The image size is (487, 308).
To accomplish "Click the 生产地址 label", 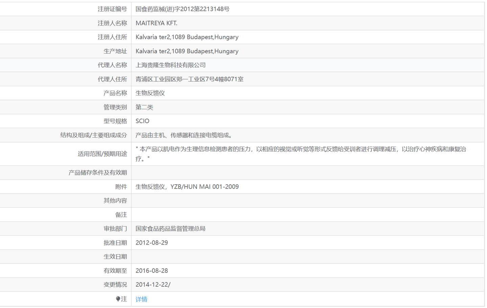I will [x=115, y=51].
